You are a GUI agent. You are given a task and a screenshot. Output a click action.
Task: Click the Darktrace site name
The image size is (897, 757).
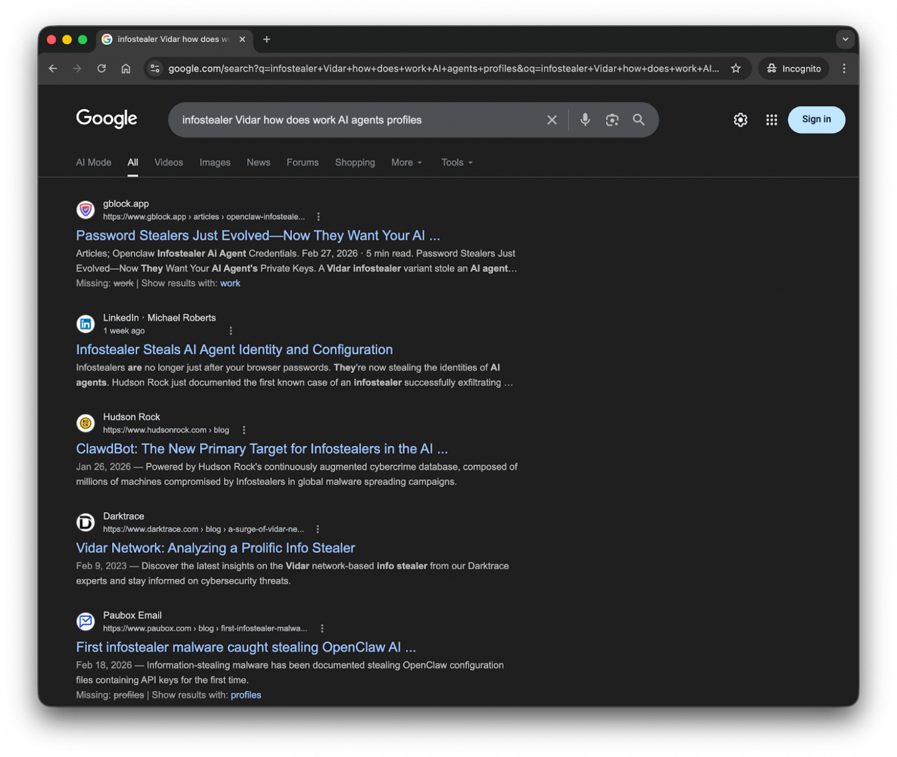pyautogui.click(x=124, y=516)
